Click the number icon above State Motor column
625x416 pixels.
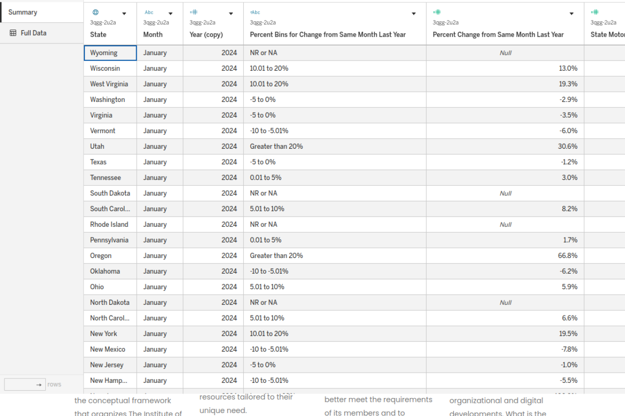[595, 12]
